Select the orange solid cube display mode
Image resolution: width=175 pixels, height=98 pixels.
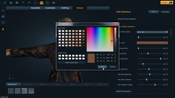click(x=42, y=3)
